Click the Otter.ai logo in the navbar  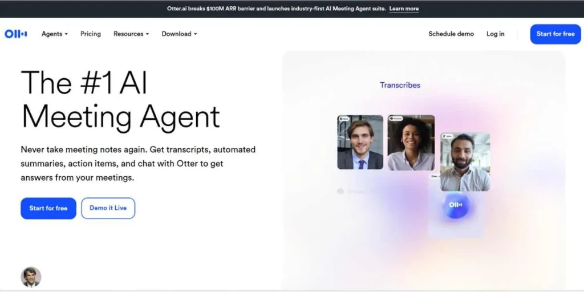pos(15,34)
